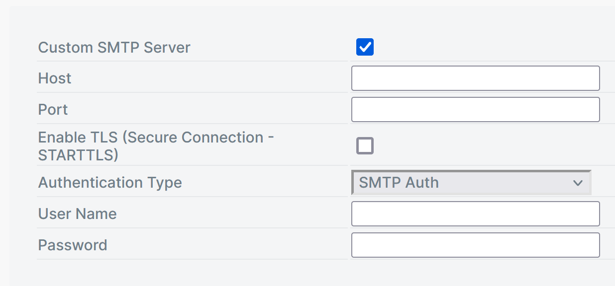
Task: Click the SMTP Auth selected value text
Action: (x=399, y=183)
